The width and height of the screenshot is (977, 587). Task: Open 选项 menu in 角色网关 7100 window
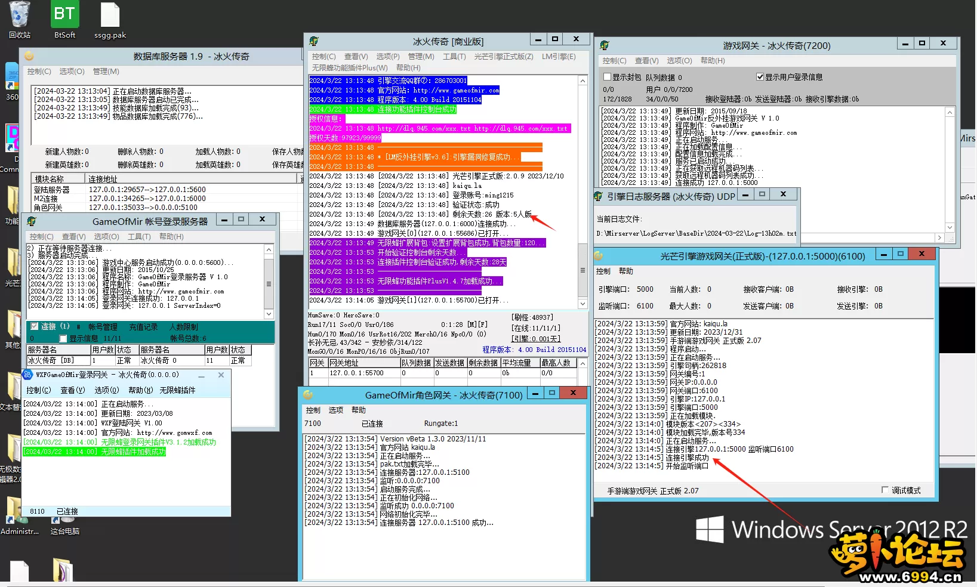(x=336, y=410)
